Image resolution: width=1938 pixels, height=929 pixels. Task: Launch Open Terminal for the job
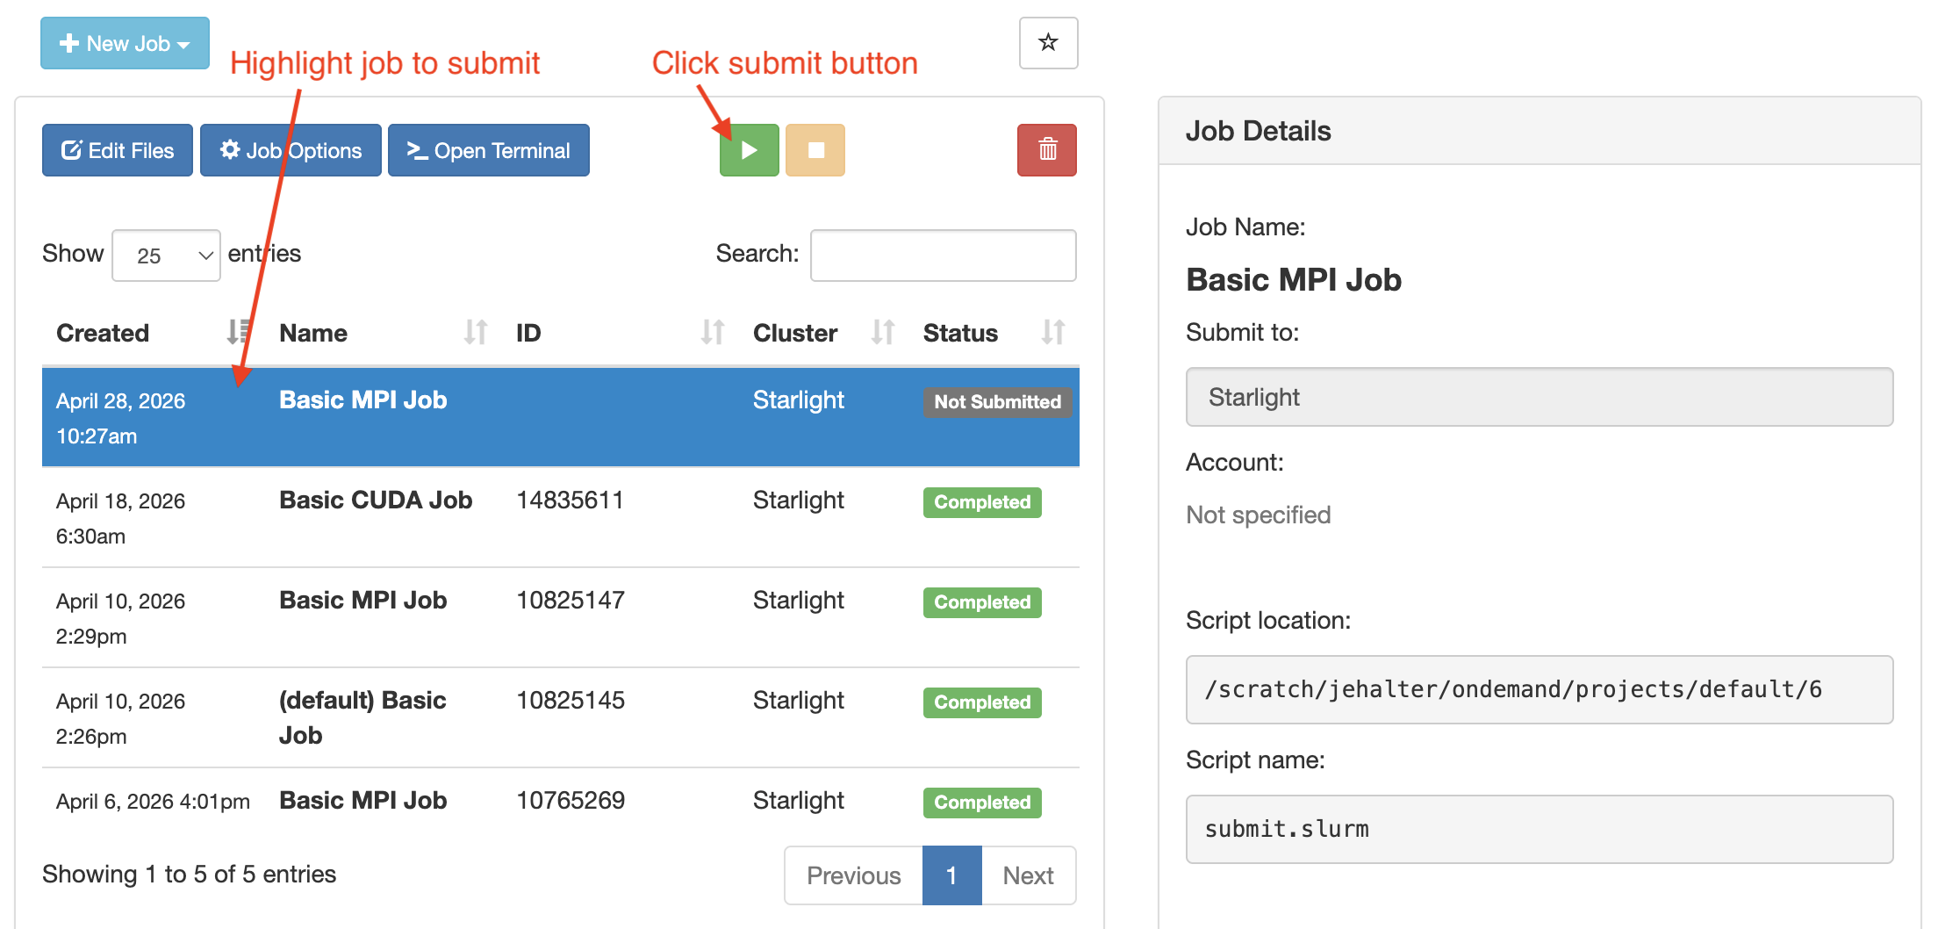(x=489, y=150)
